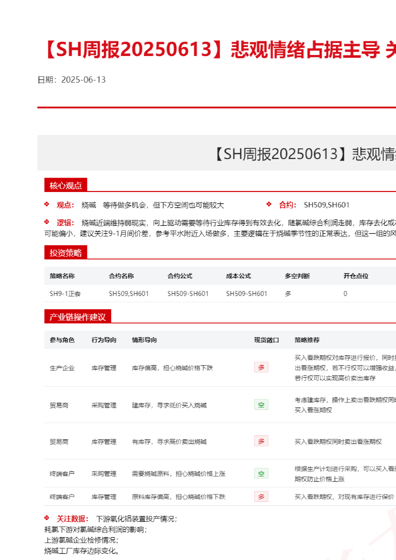
Task: Click the green 空 badge for 贸易商 采购管理
Action: [261, 405]
